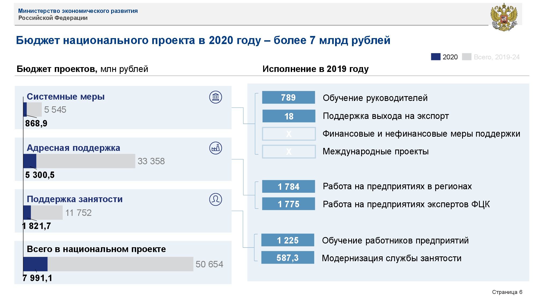537x302 pixels.
Task: Click the Всего, 2019-24 legend label
Action: (x=497, y=57)
